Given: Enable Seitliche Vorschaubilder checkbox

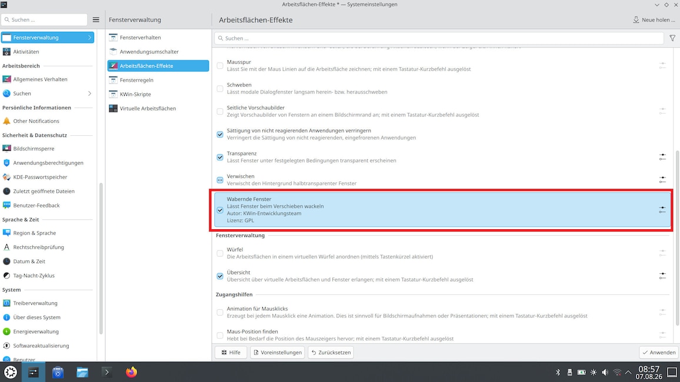Looking at the screenshot, I should (220, 112).
